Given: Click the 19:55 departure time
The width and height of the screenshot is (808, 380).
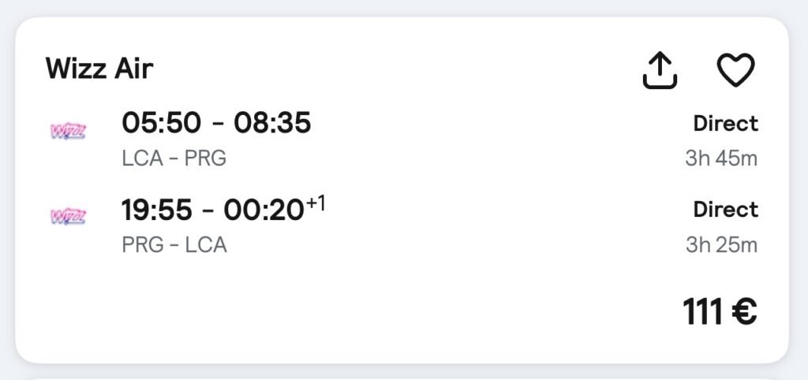Looking at the screenshot, I should pos(157,210).
